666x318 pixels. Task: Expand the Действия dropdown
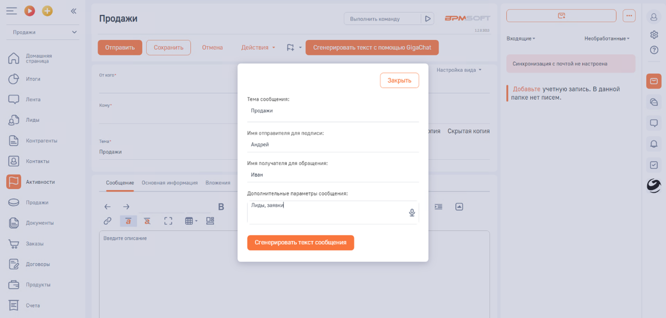(258, 48)
